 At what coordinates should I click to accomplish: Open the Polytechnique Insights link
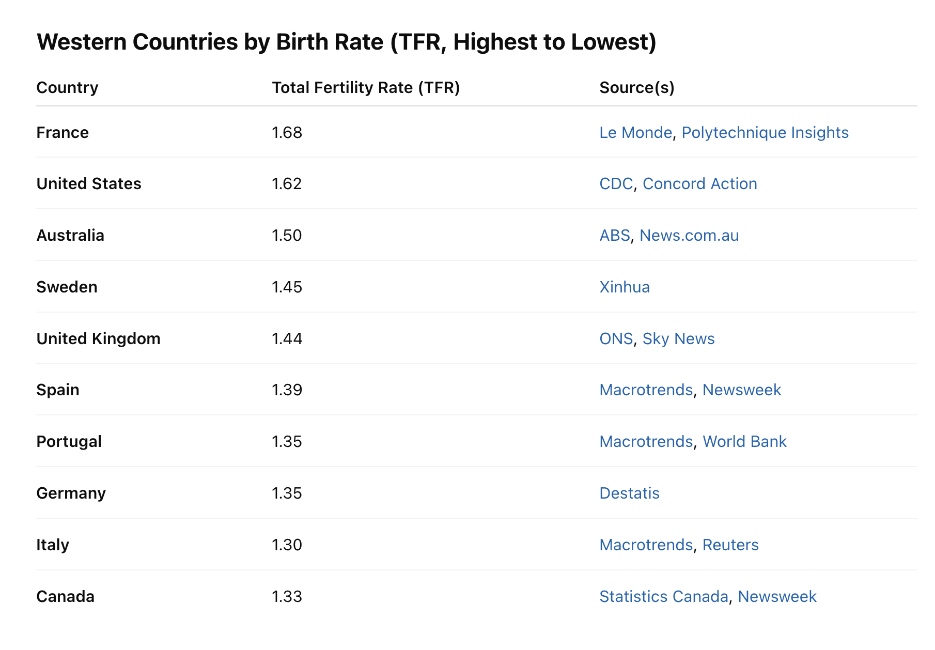[x=765, y=133]
